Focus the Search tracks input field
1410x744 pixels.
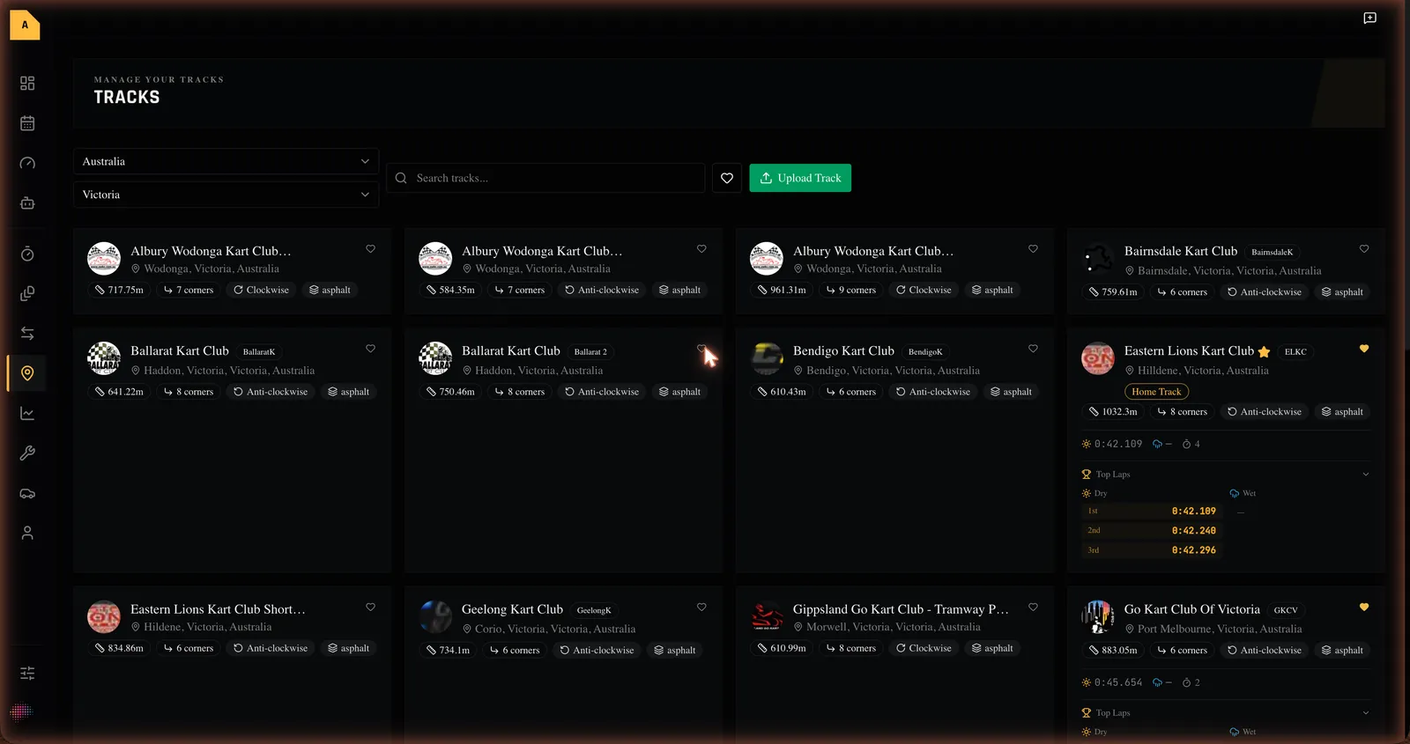[546, 178]
